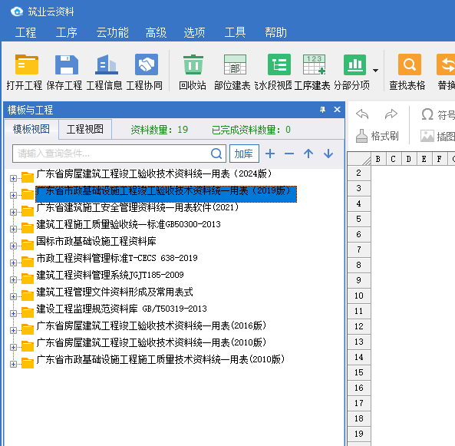Open the 选项 menu
Screen dimensions: 455x446
194,32
